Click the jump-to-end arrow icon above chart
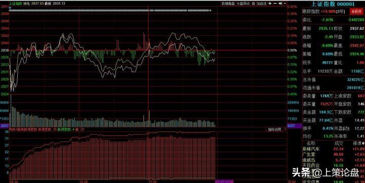Image resolution: width=365 pixels, height=183 pixels. point(280,4)
